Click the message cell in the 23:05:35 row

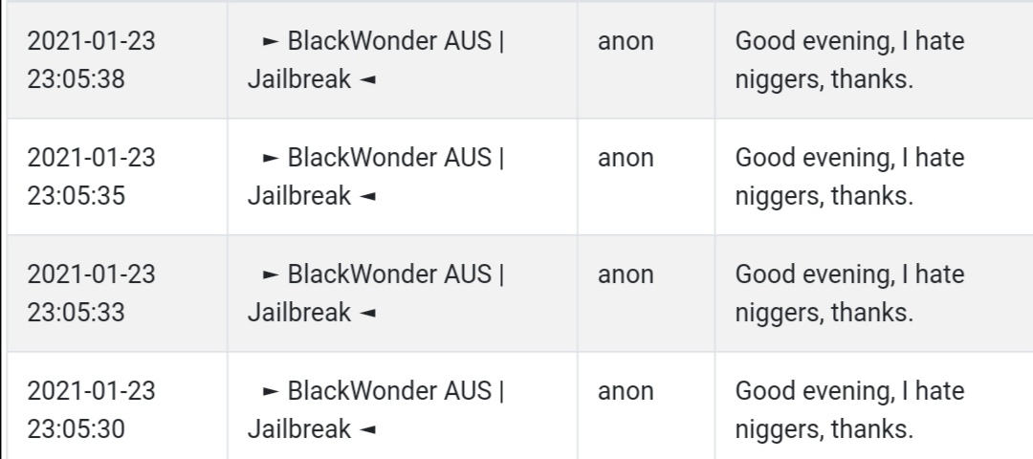(874, 177)
